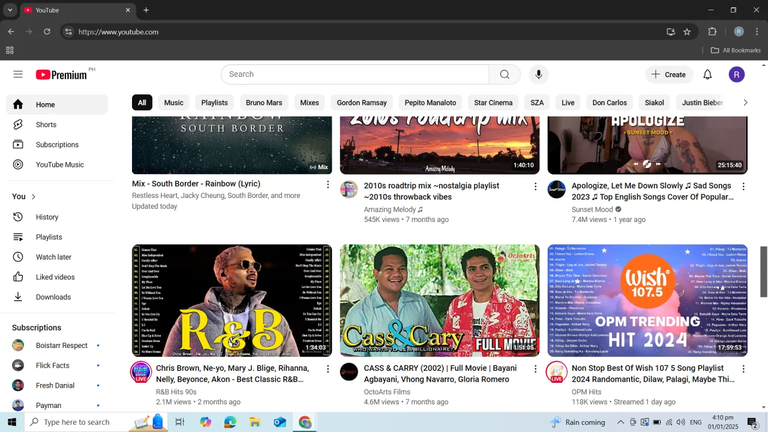
Task: Open Liked videos in sidebar
Action: click(x=57, y=277)
